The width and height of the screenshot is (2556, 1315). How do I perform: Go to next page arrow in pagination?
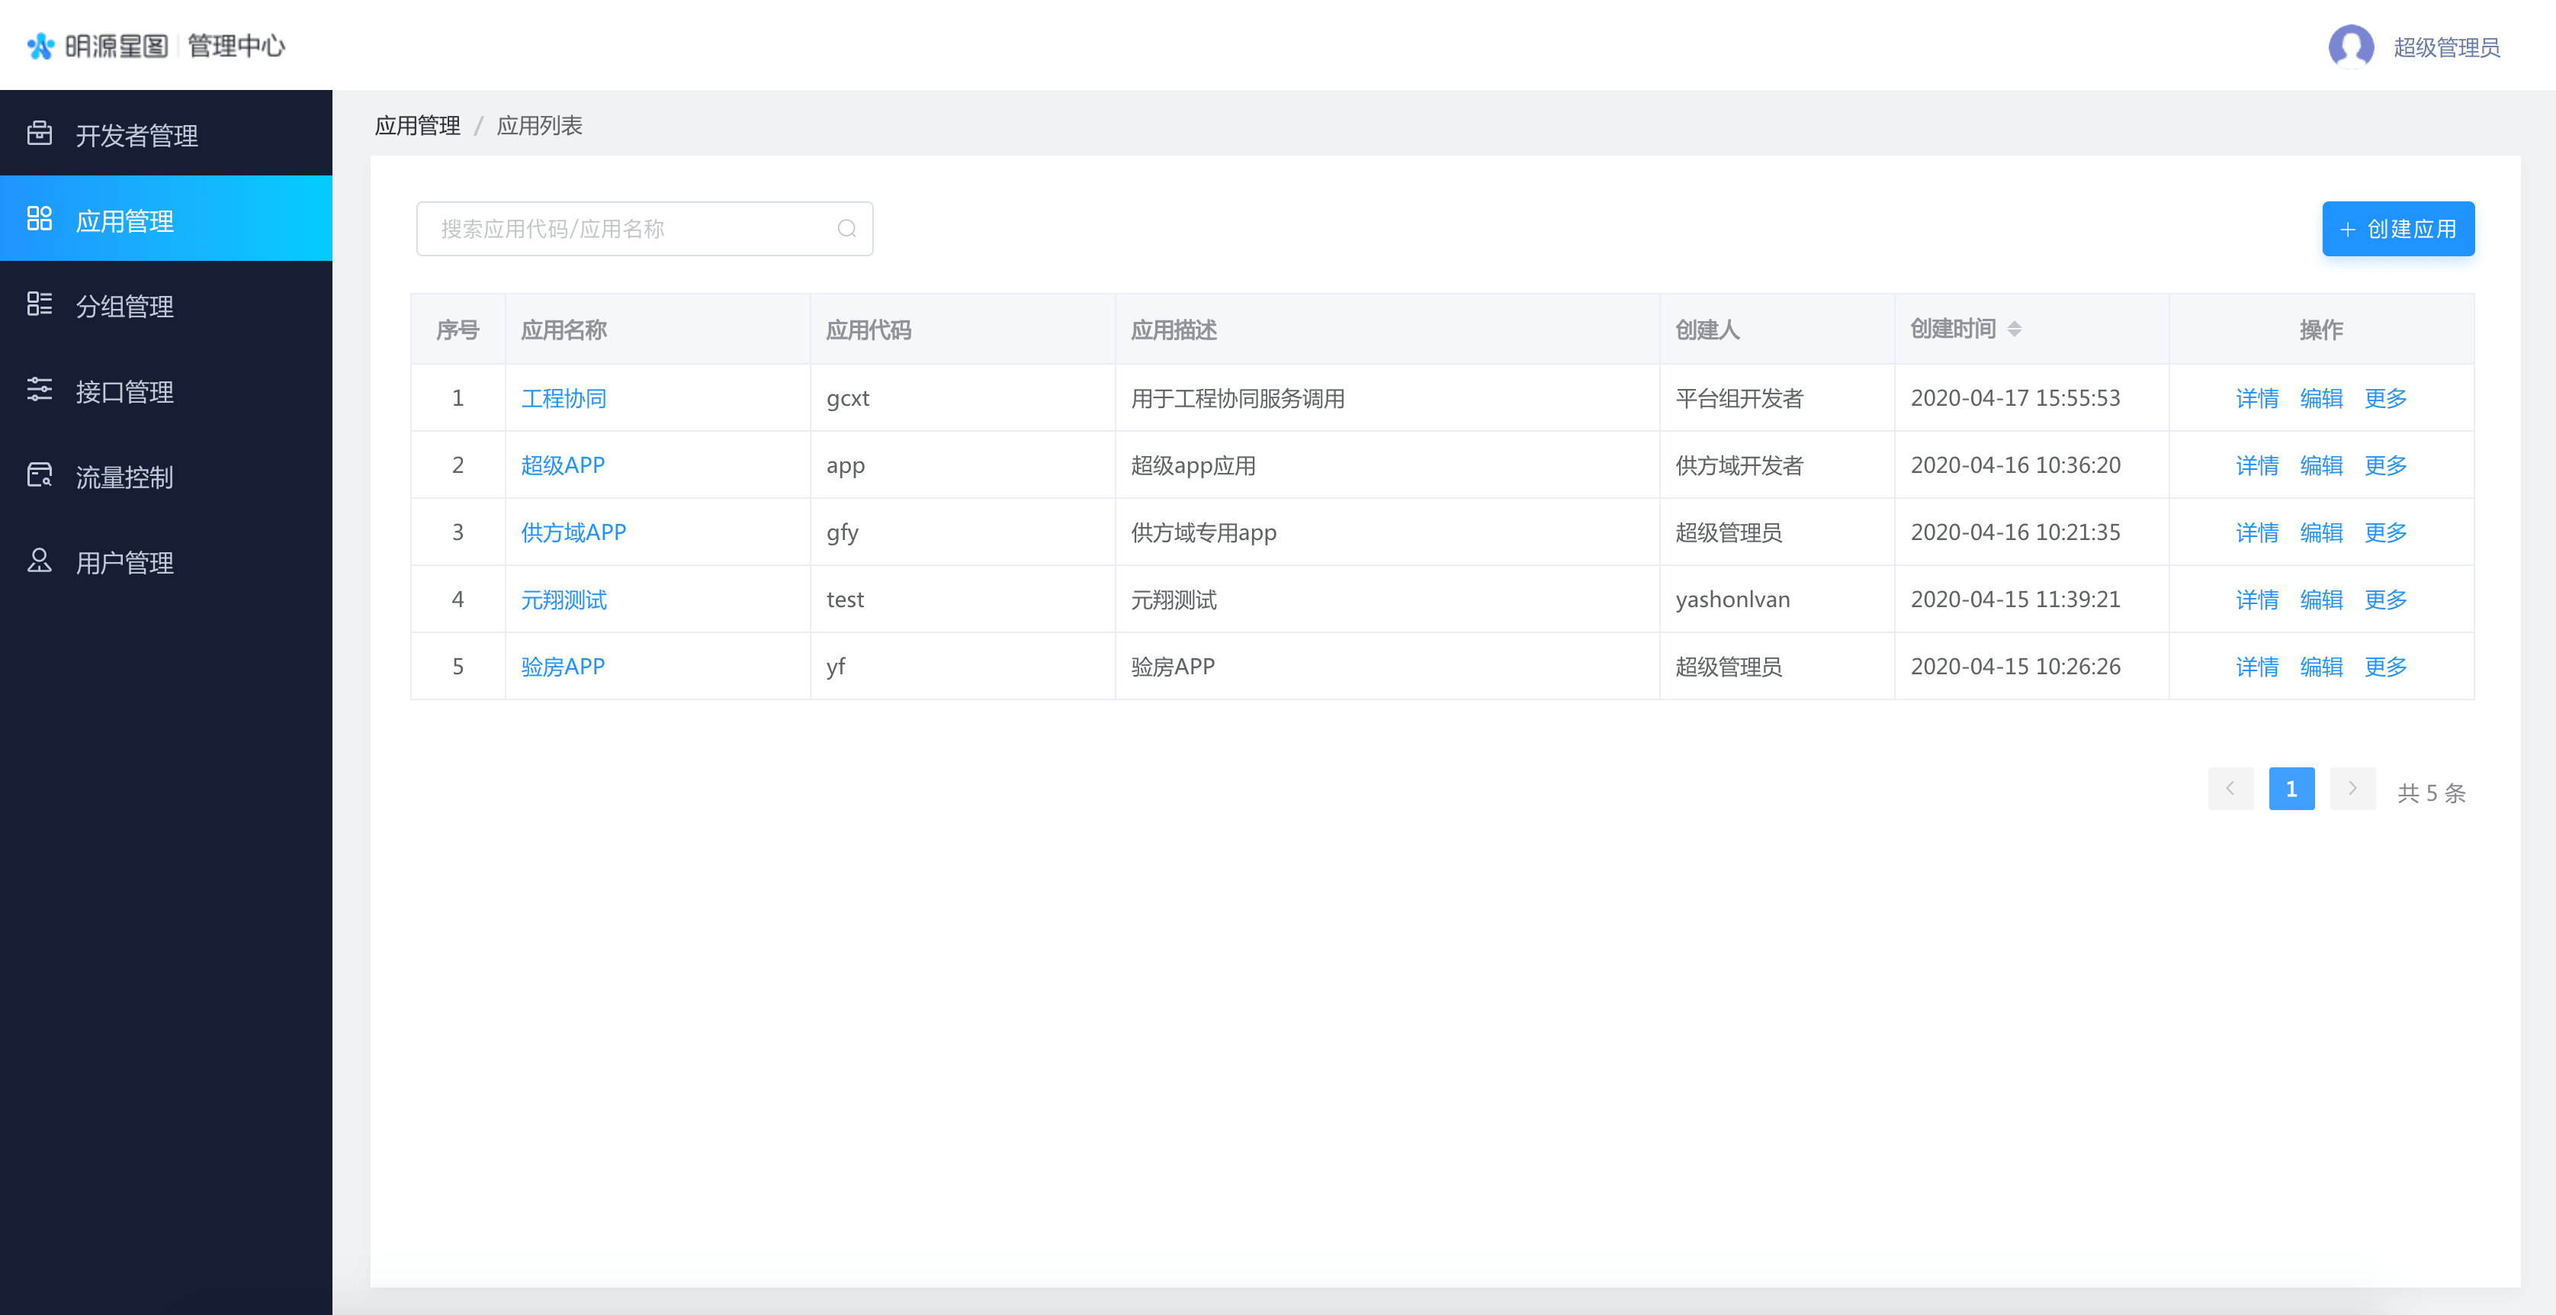pos(2352,788)
